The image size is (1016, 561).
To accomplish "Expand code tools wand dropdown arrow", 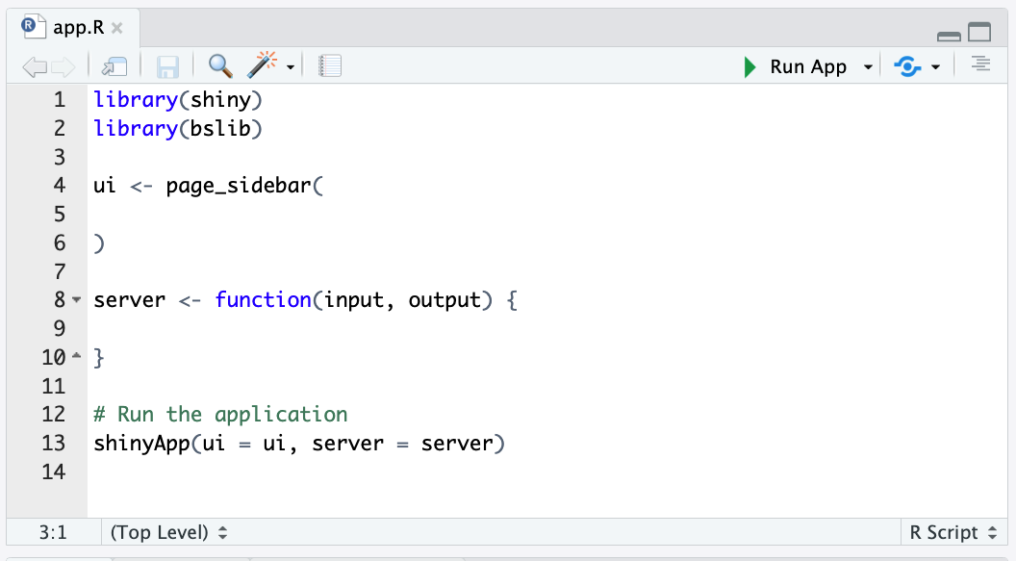I will click(291, 67).
